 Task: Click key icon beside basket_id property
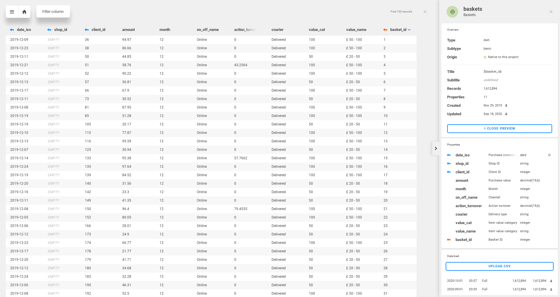click(449, 240)
